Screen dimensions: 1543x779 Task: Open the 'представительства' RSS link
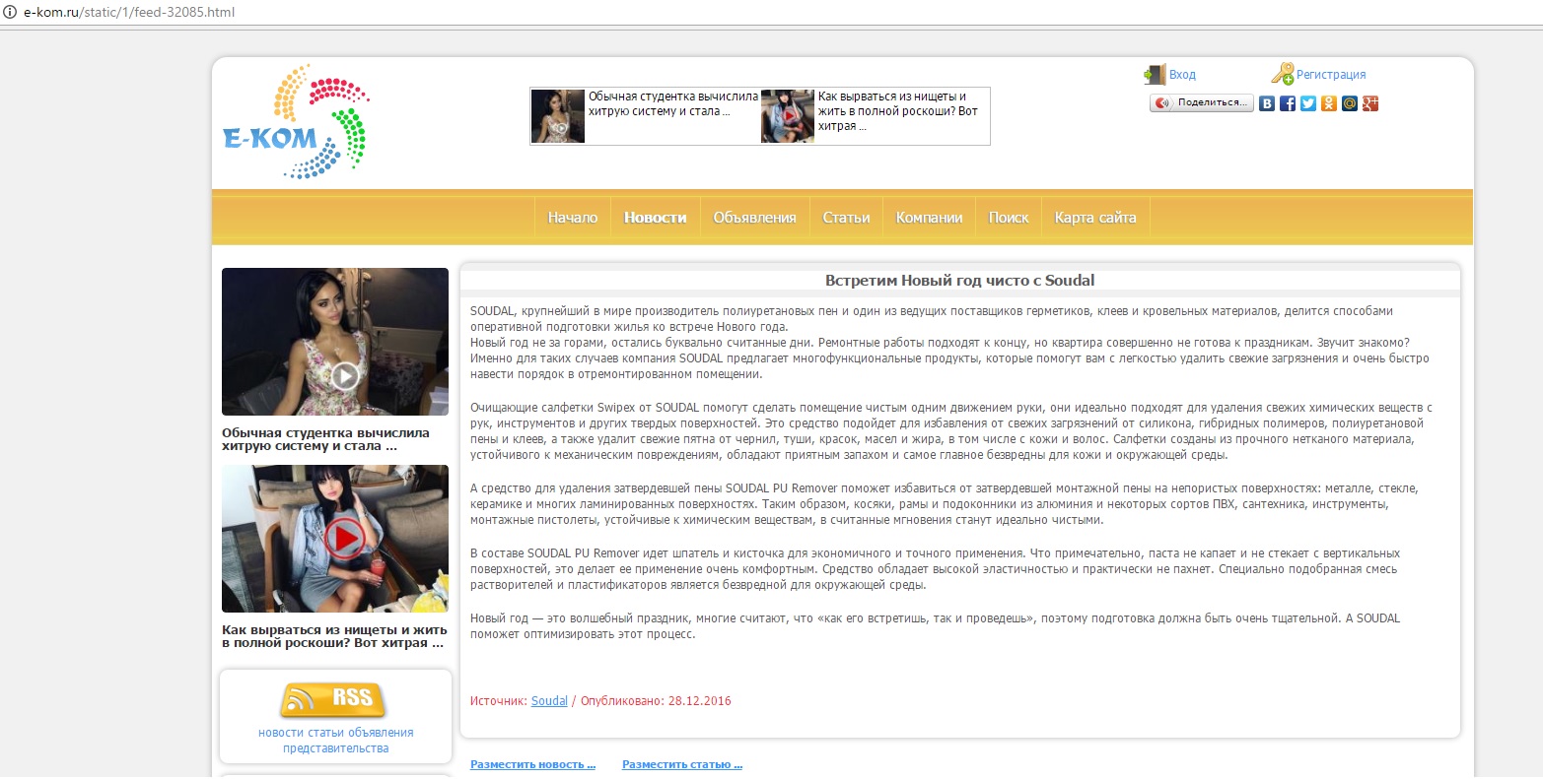336,748
